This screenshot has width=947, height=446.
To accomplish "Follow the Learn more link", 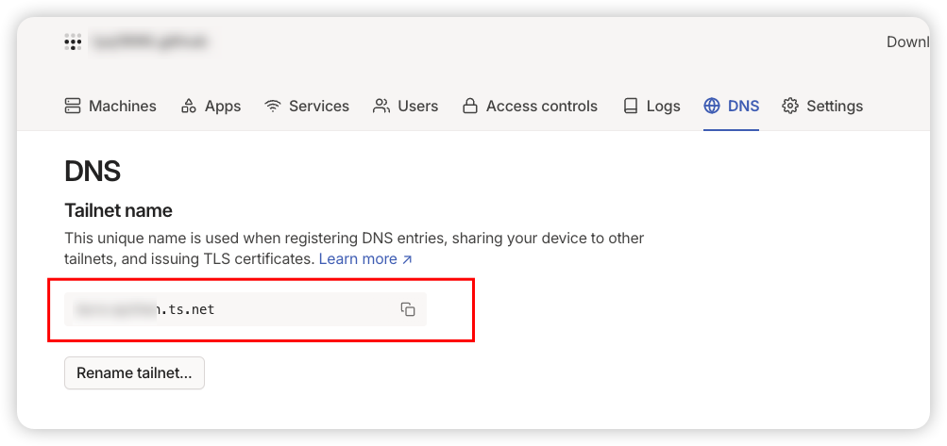I will click(x=365, y=258).
